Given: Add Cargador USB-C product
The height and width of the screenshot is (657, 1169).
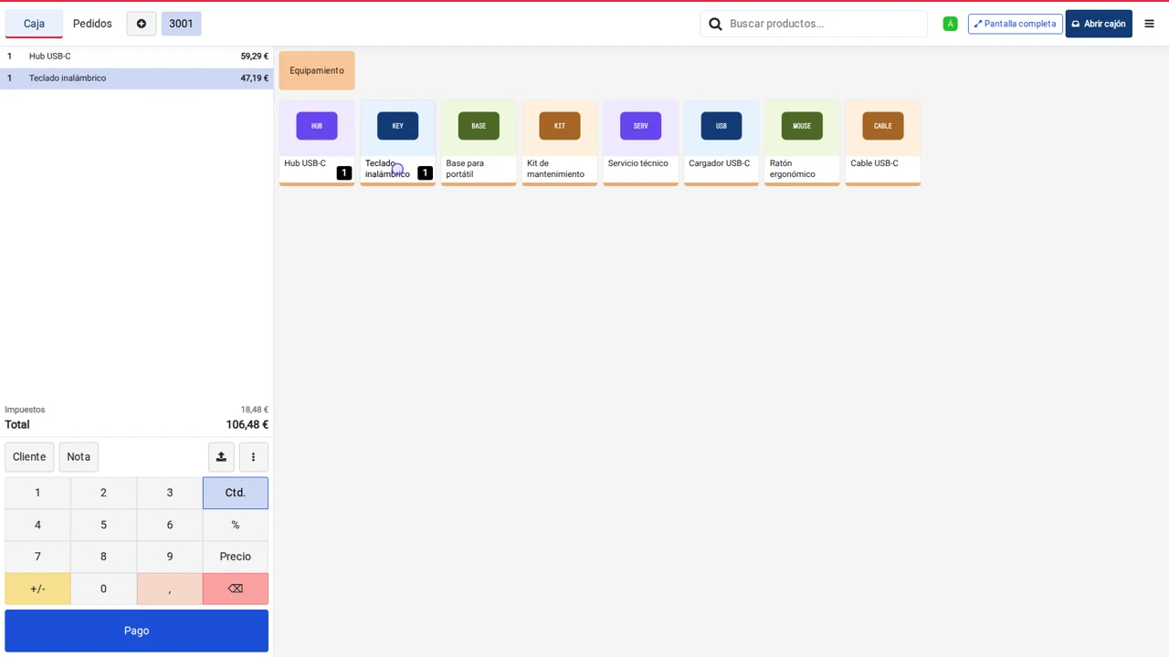Looking at the screenshot, I should [721, 142].
